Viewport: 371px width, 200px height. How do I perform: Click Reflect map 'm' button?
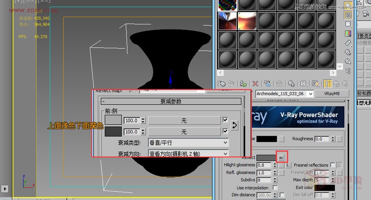coord(281,157)
